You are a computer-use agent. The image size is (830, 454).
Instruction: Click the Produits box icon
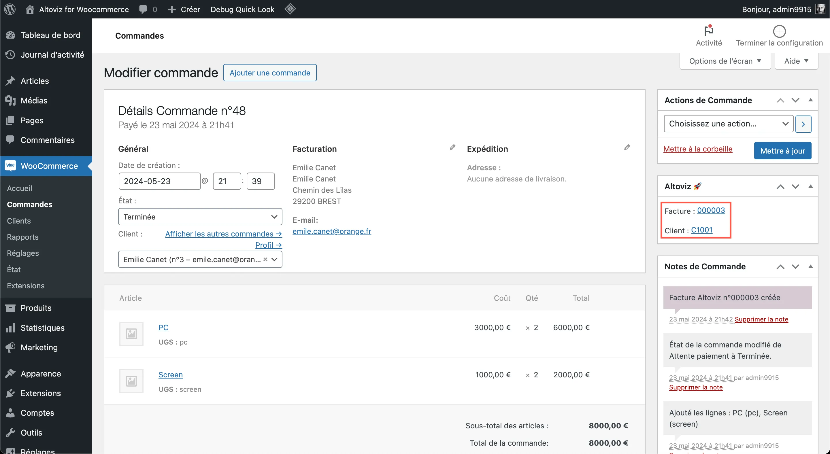pyautogui.click(x=10, y=308)
